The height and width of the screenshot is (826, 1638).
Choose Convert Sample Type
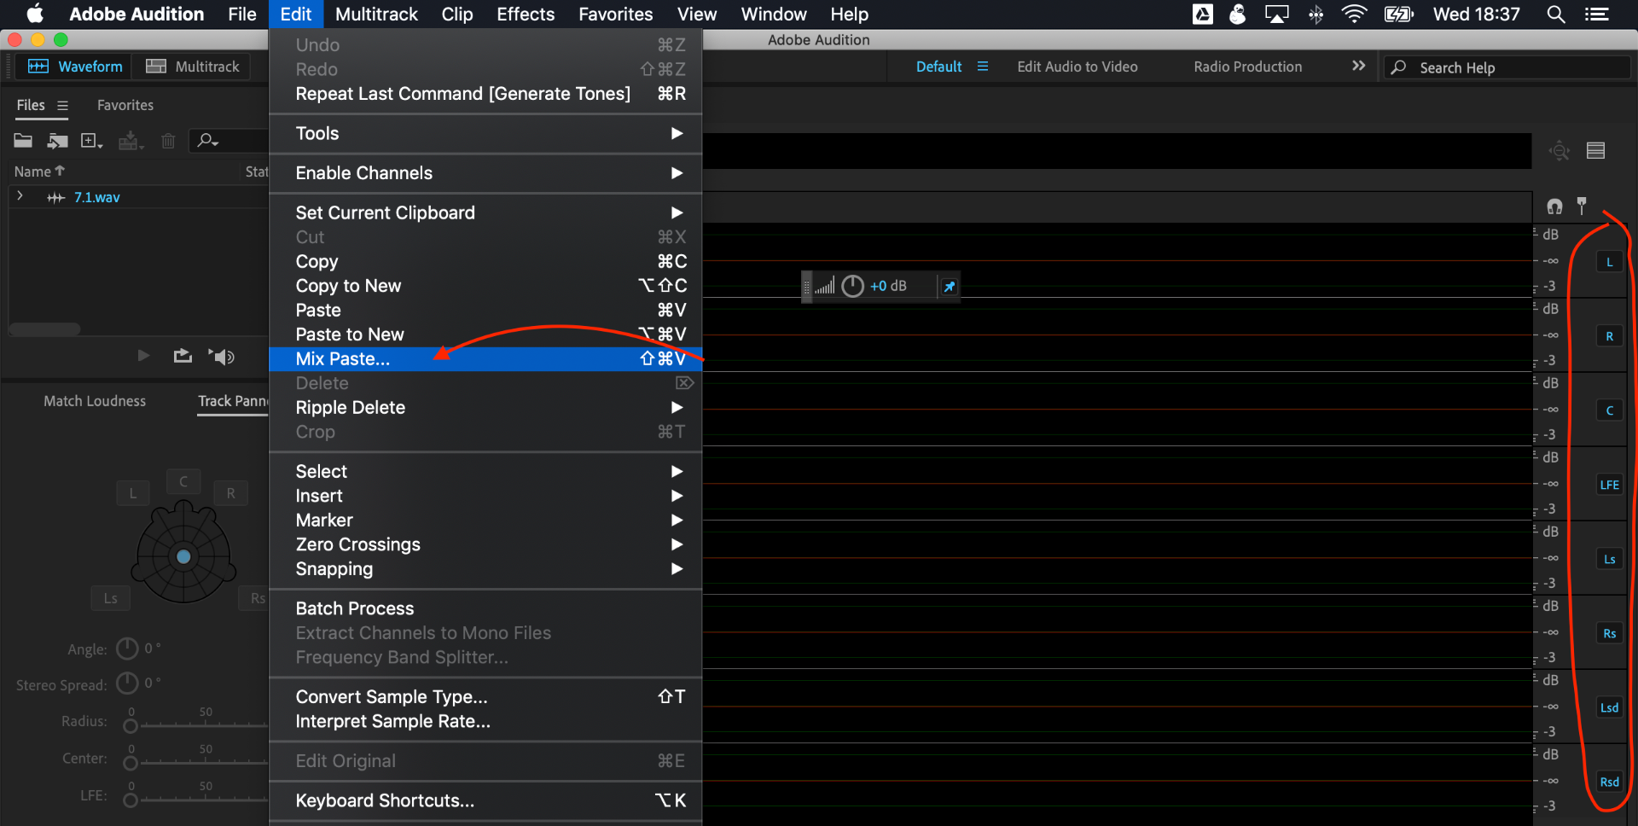click(x=485, y=697)
